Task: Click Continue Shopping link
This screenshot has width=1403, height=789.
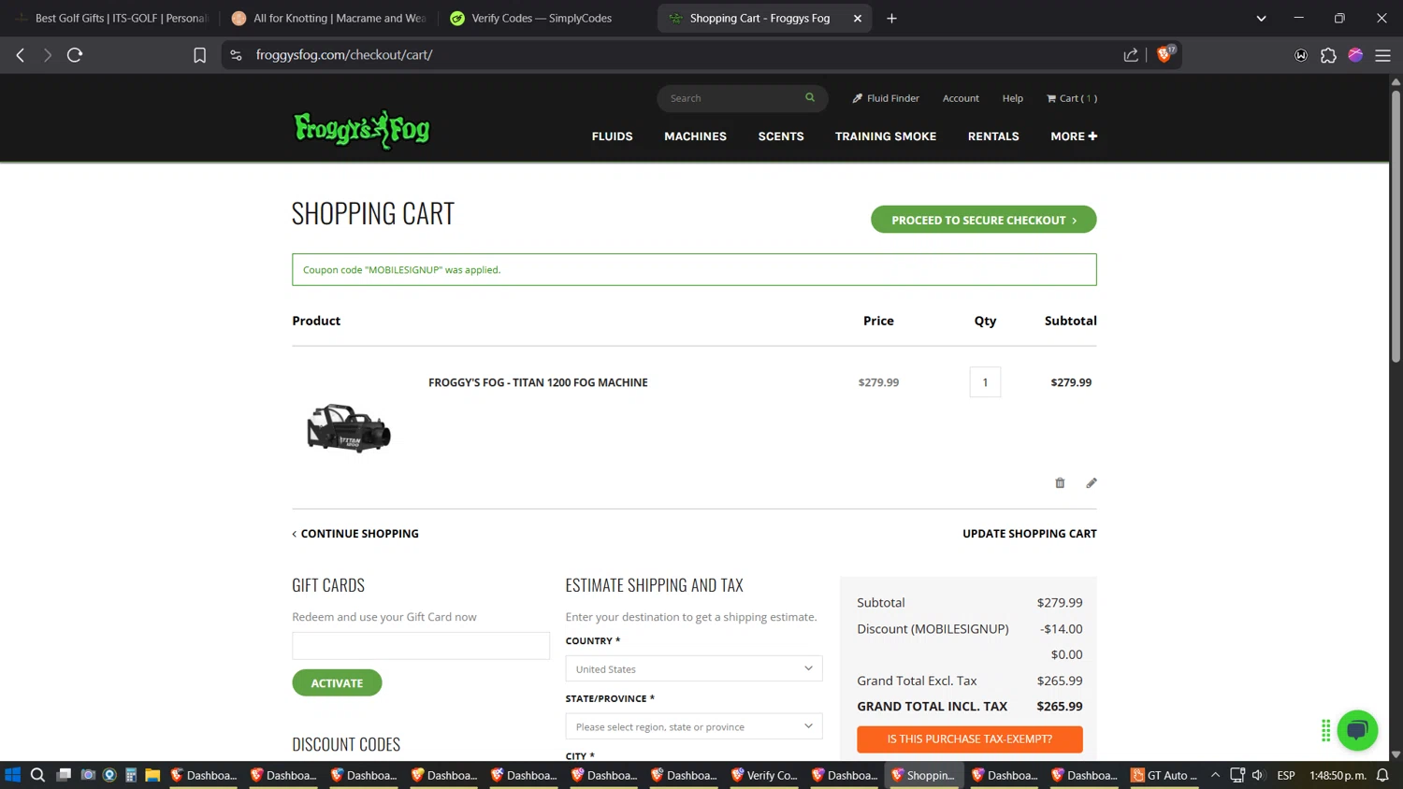Action: click(355, 534)
